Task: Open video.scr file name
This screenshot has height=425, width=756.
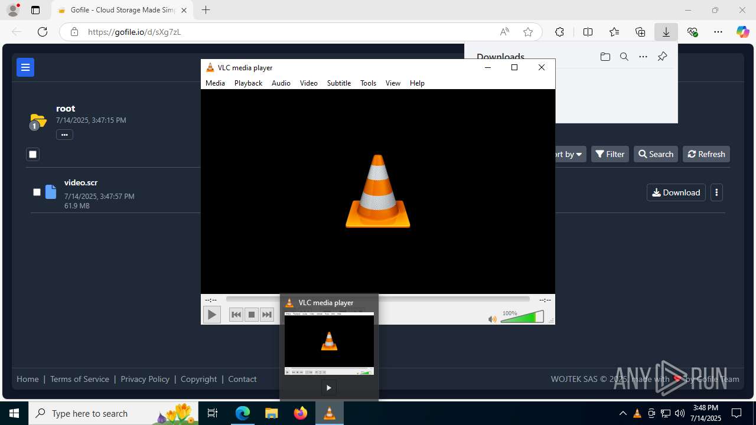Action: coord(81,182)
